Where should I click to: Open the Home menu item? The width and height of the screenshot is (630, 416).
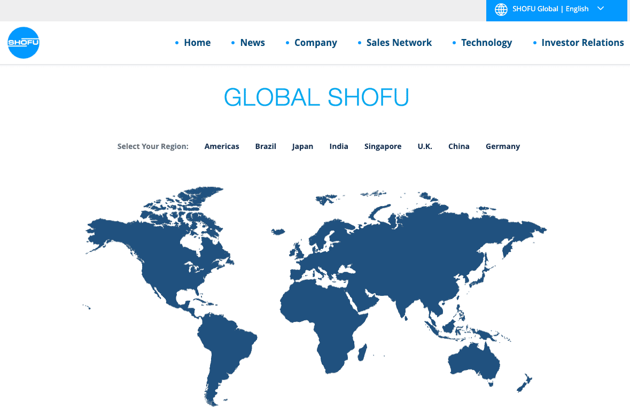click(197, 43)
